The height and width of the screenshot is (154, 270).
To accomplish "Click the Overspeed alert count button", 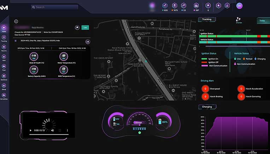I will [x=205, y=89].
